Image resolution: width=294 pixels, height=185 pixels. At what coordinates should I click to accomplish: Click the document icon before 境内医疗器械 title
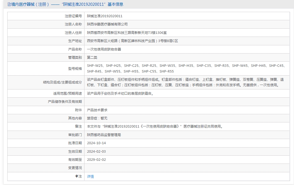pos(9,4)
